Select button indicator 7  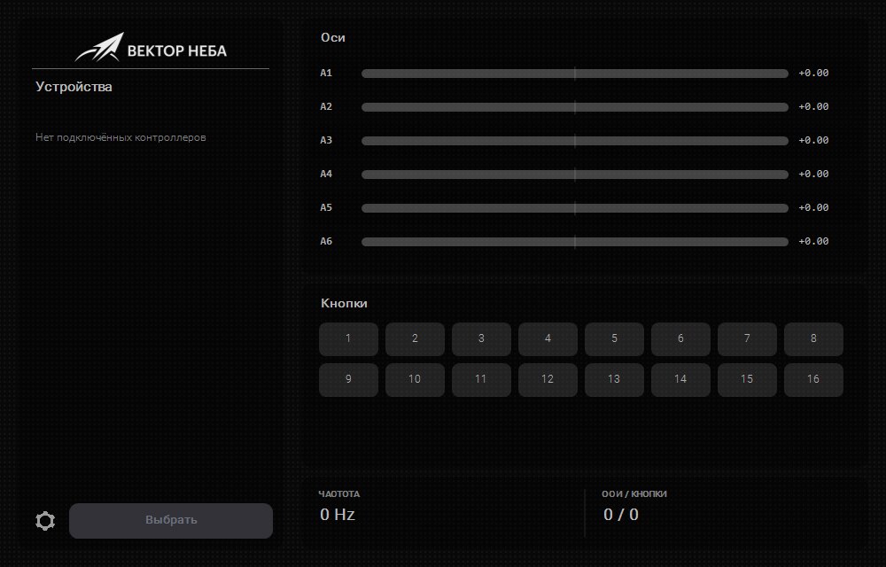tap(747, 338)
